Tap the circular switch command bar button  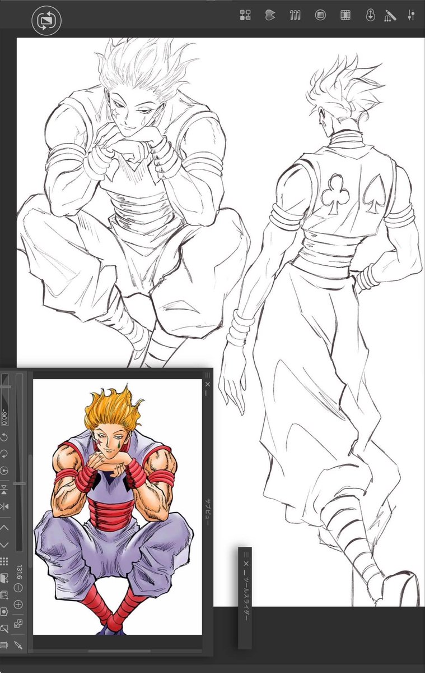click(46, 21)
